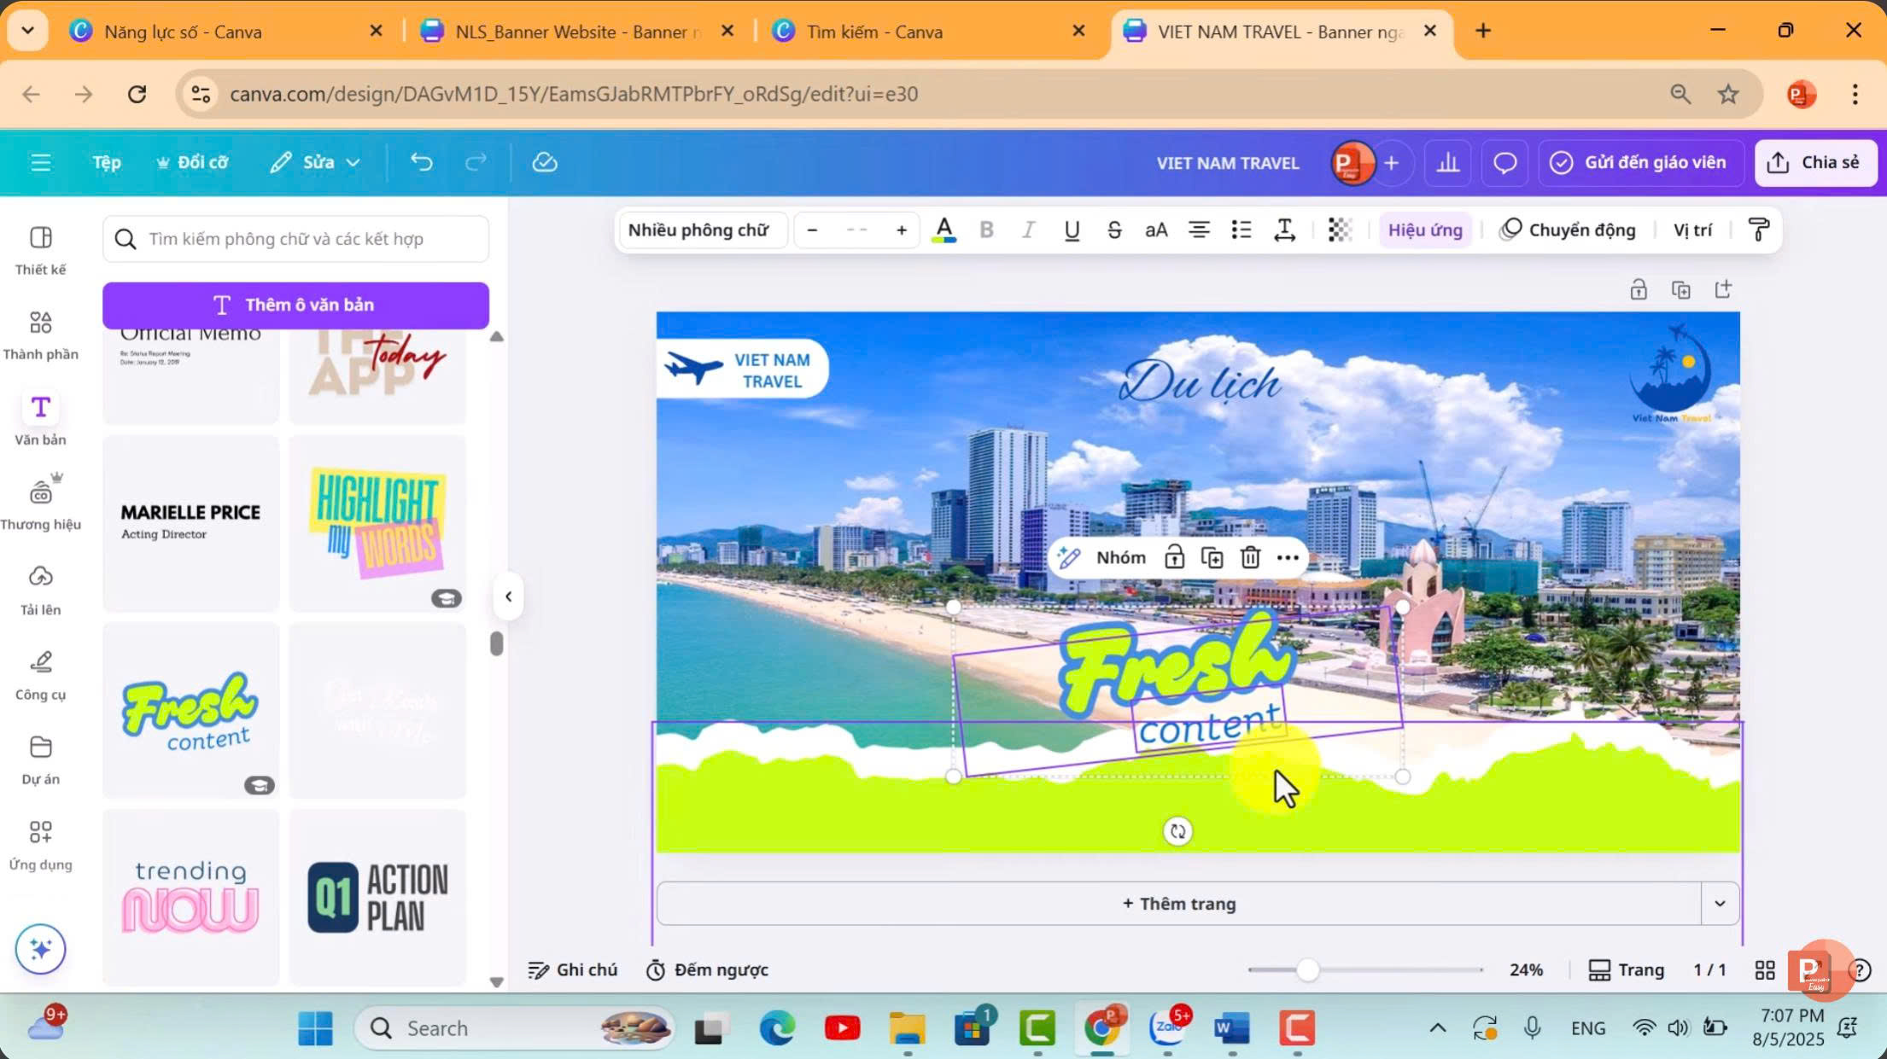Open the Nhiều phông chữ font selector

(702, 230)
